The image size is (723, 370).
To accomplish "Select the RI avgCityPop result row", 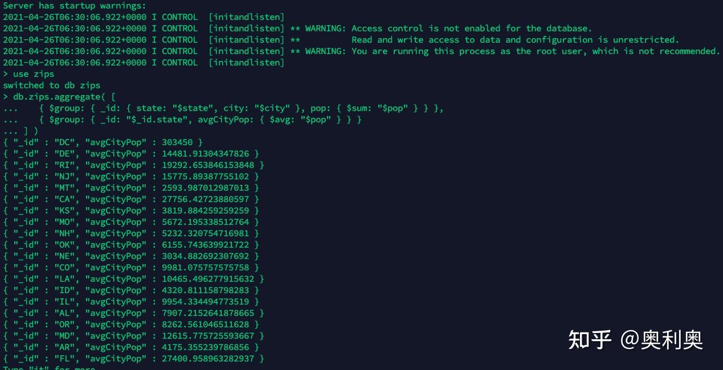I will coord(133,165).
